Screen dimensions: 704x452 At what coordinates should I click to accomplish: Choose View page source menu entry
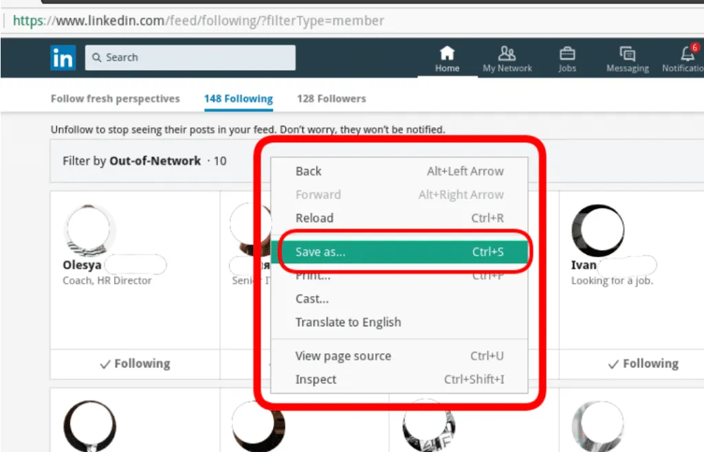(399, 356)
